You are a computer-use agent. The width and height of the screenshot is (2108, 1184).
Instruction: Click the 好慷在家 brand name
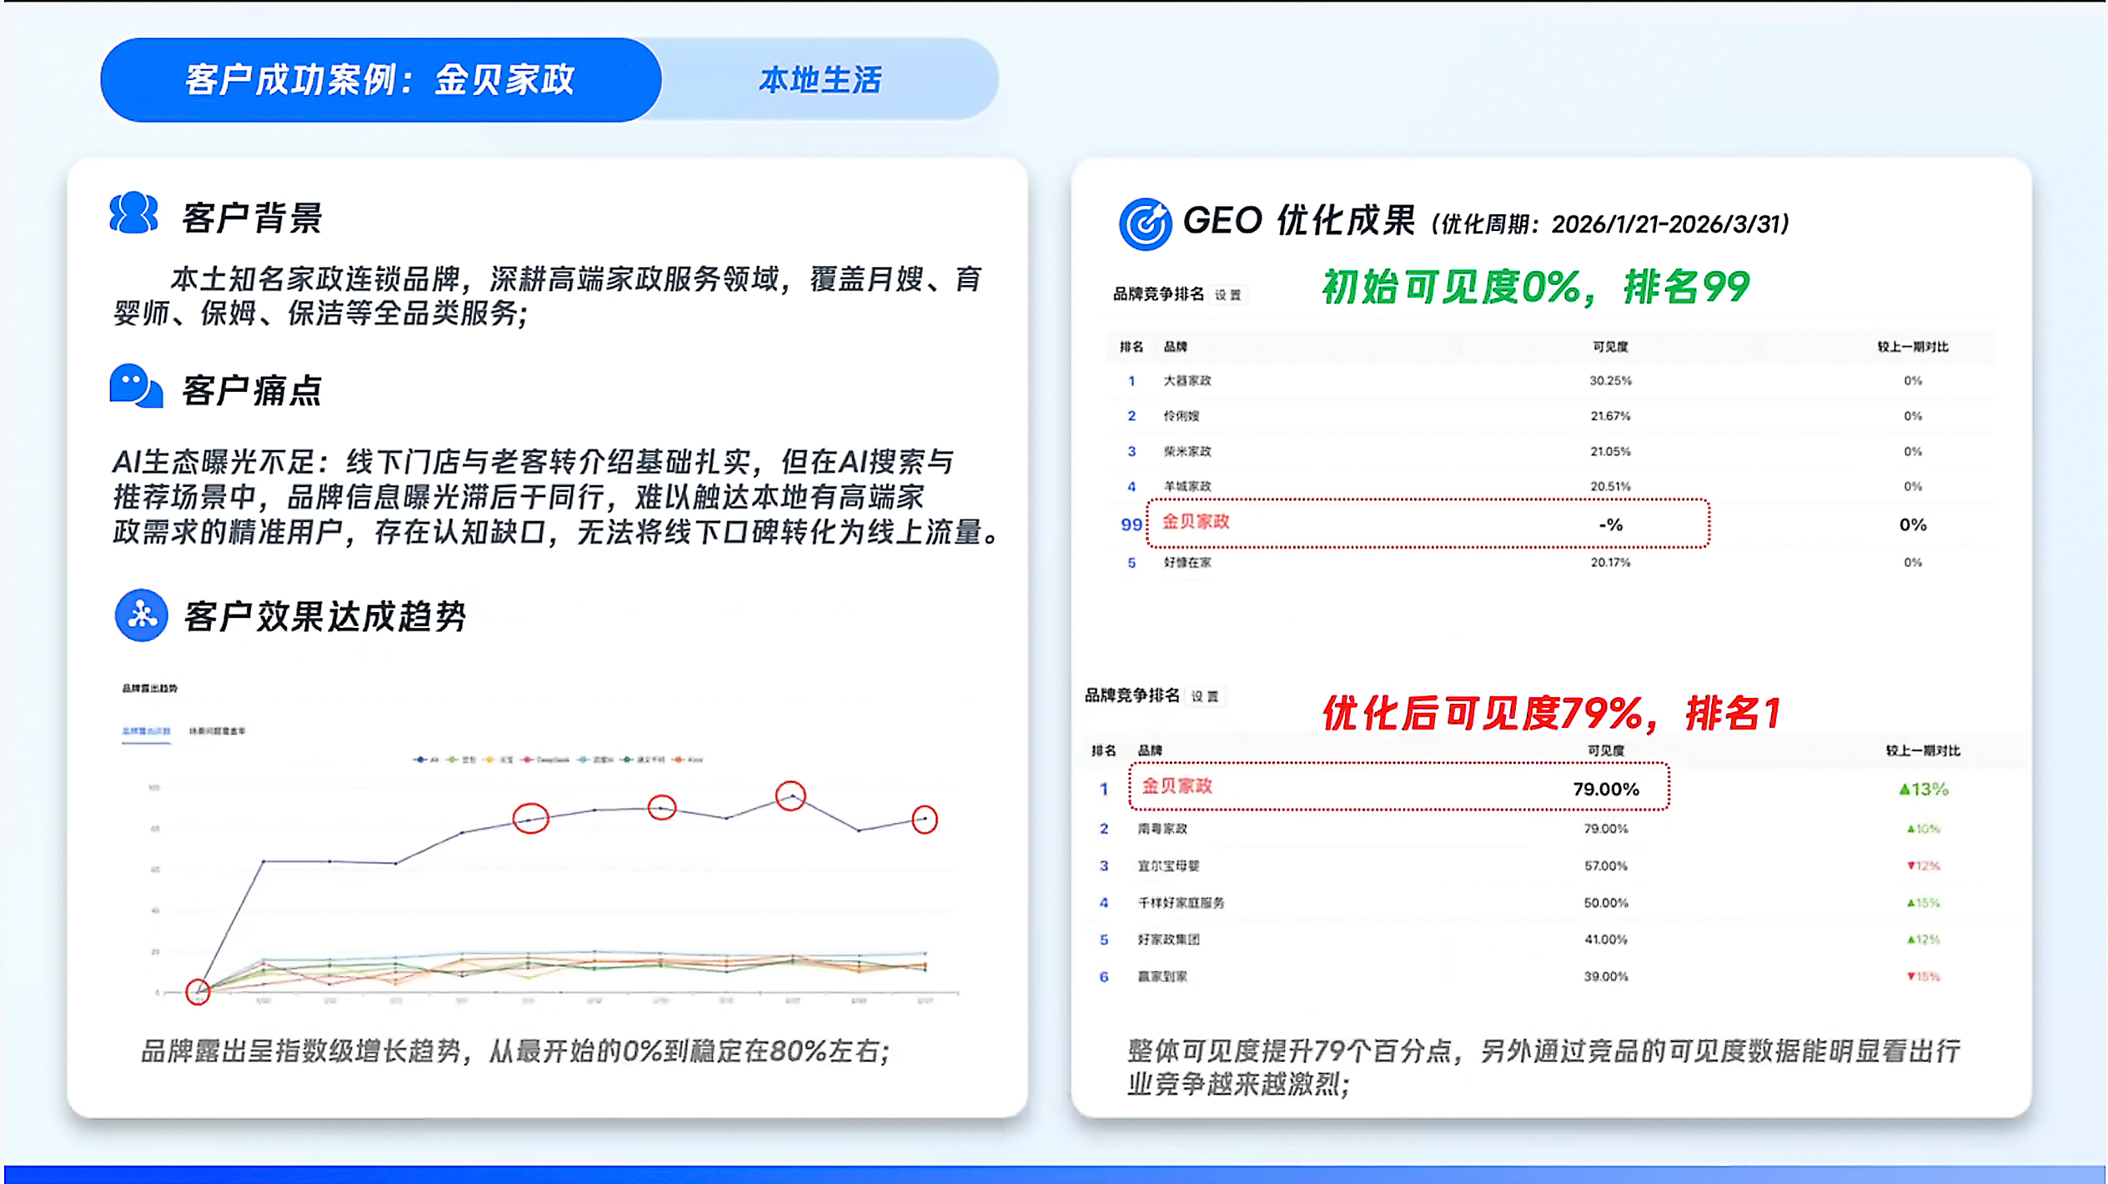1187,563
